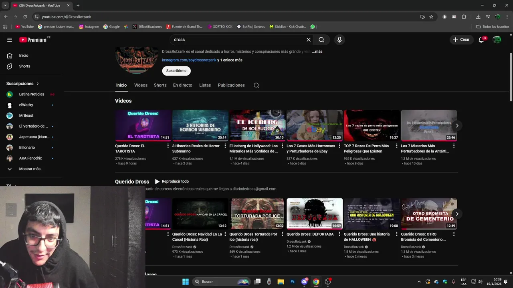Install app icon in the address bar
Screen dimensions: 513x288
tap(422, 17)
